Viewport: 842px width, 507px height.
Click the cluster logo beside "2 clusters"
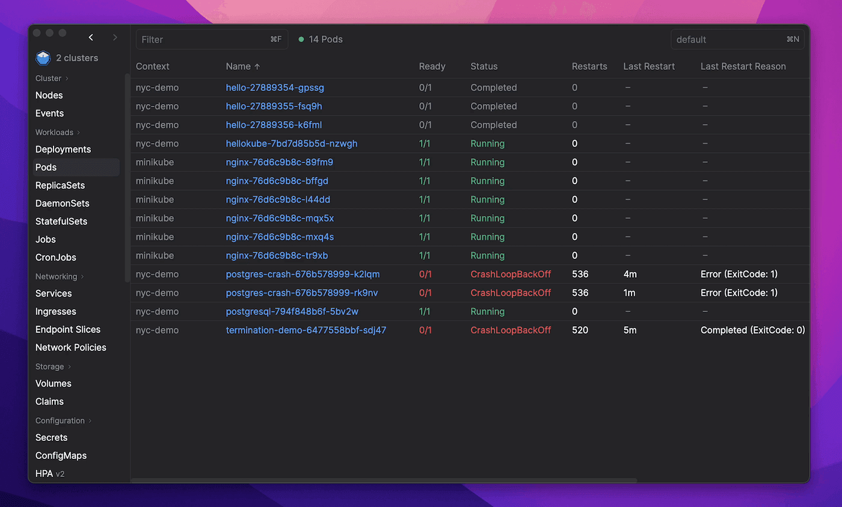(43, 57)
